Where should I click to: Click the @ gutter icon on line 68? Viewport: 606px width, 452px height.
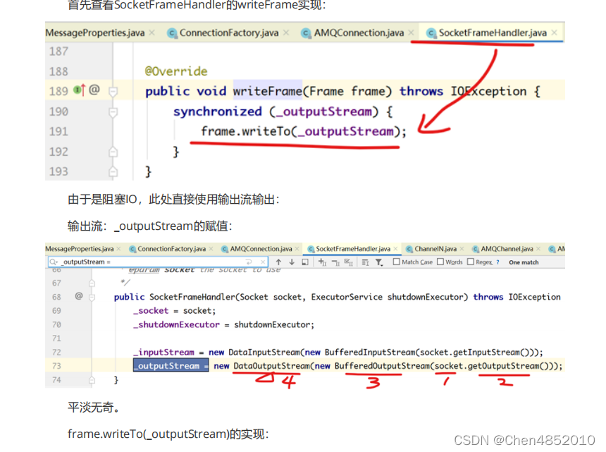coord(79,296)
